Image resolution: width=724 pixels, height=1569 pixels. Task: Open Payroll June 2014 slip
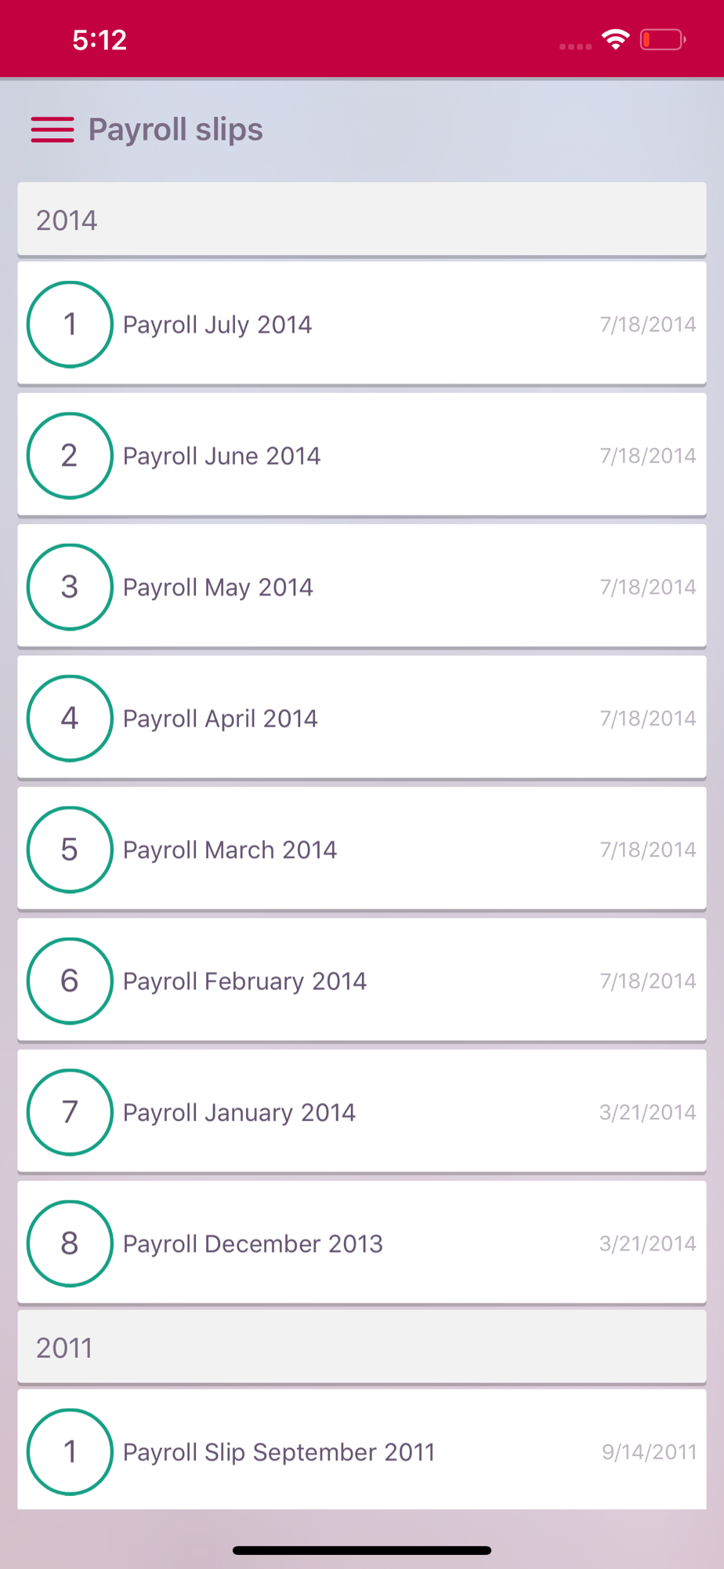click(x=362, y=455)
